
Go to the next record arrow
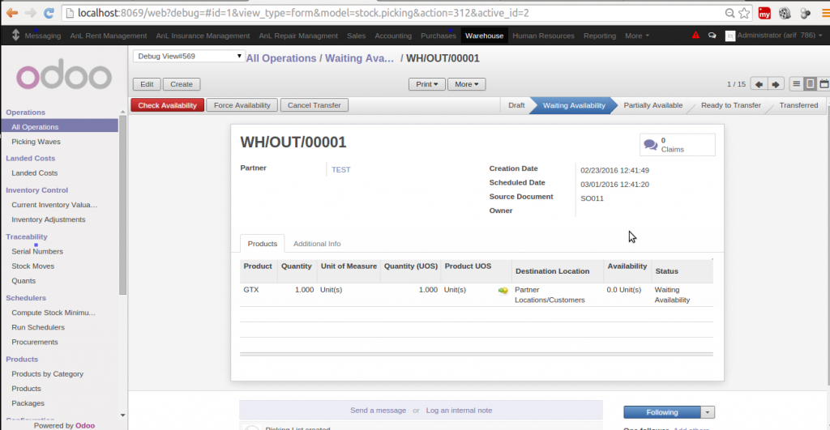pyautogui.click(x=776, y=84)
